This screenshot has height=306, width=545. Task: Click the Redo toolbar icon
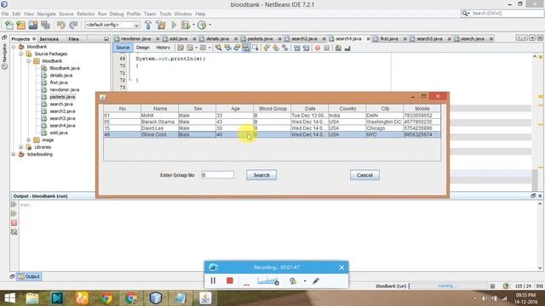(x=73, y=25)
